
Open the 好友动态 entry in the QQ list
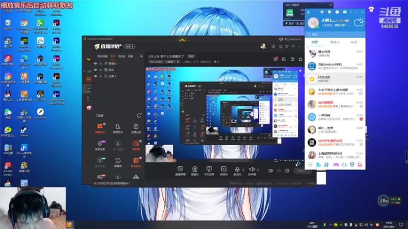tap(335, 79)
